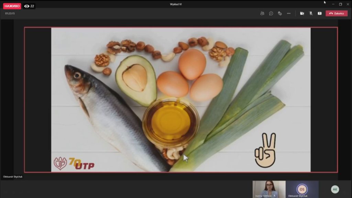
Task: Open the more actions ellipsis menu
Action: (x=289, y=13)
